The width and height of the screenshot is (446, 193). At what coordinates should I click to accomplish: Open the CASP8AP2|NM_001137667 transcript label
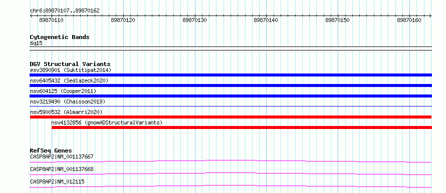point(62,156)
